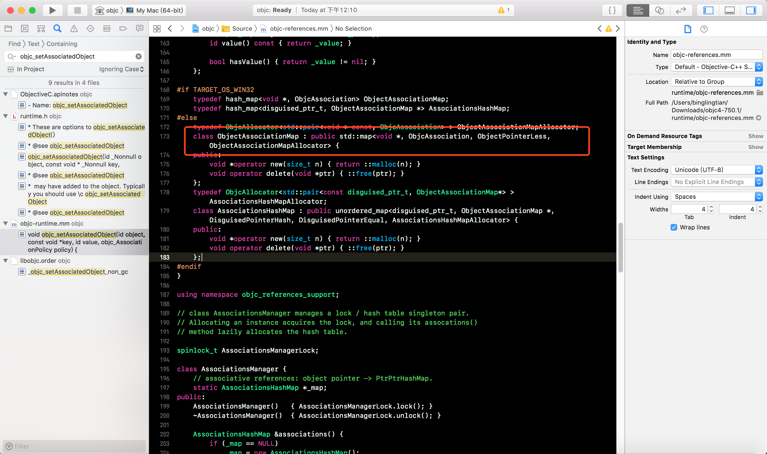
Task: Open the related items grid menu
Action: (157, 29)
